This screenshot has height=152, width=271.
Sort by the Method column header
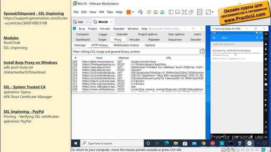coord(123,58)
